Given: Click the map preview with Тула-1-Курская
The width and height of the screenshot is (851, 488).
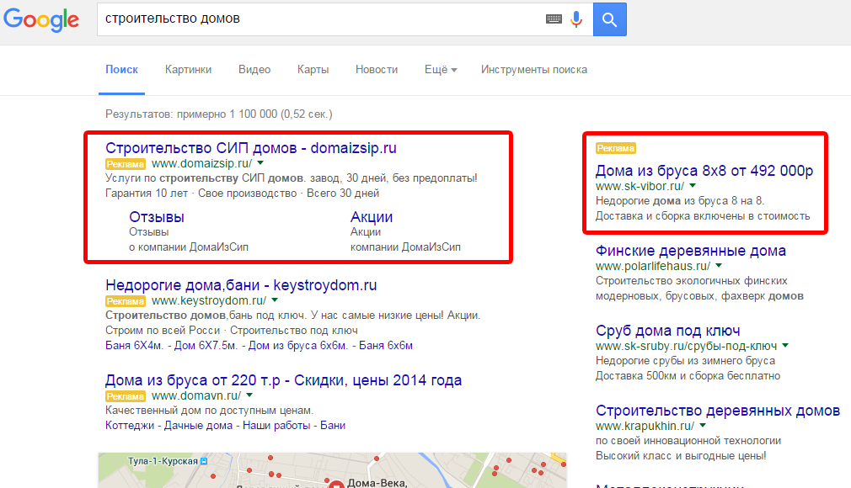Looking at the screenshot, I should pyautogui.click(x=332, y=470).
